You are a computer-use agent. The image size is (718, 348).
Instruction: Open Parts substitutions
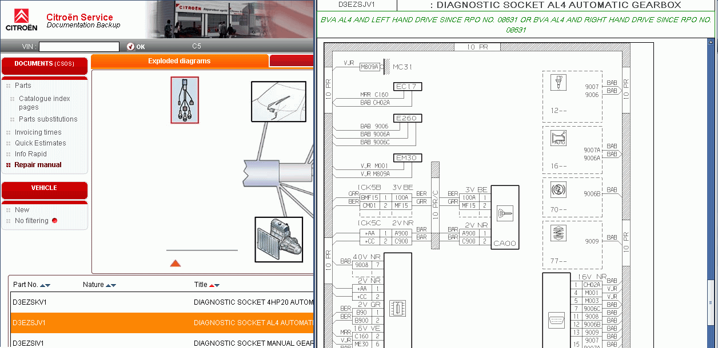[x=48, y=119]
